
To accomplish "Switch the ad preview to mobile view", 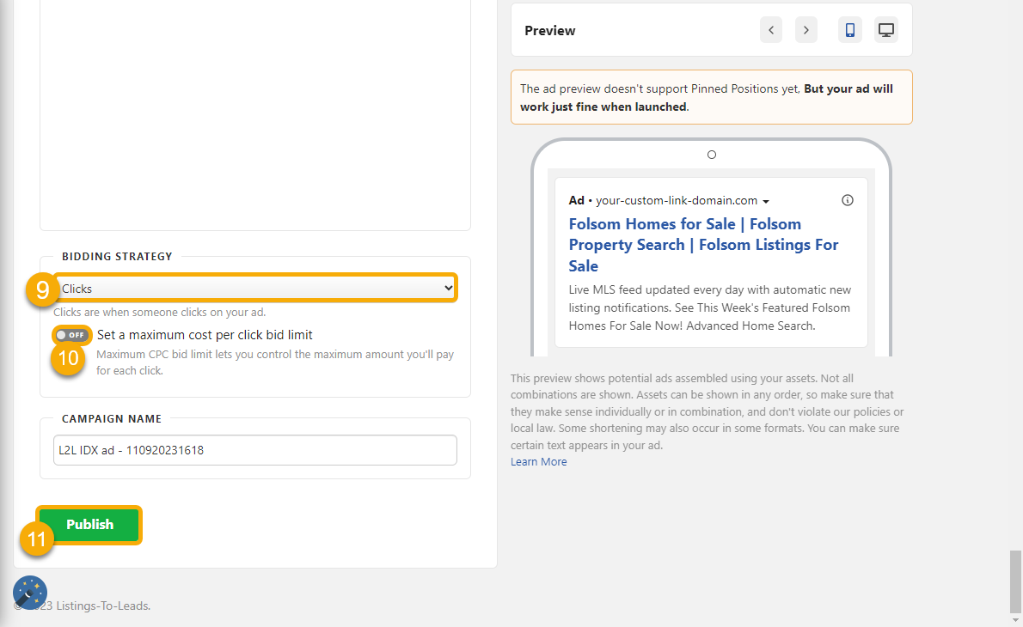I will pyautogui.click(x=849, y=29).
